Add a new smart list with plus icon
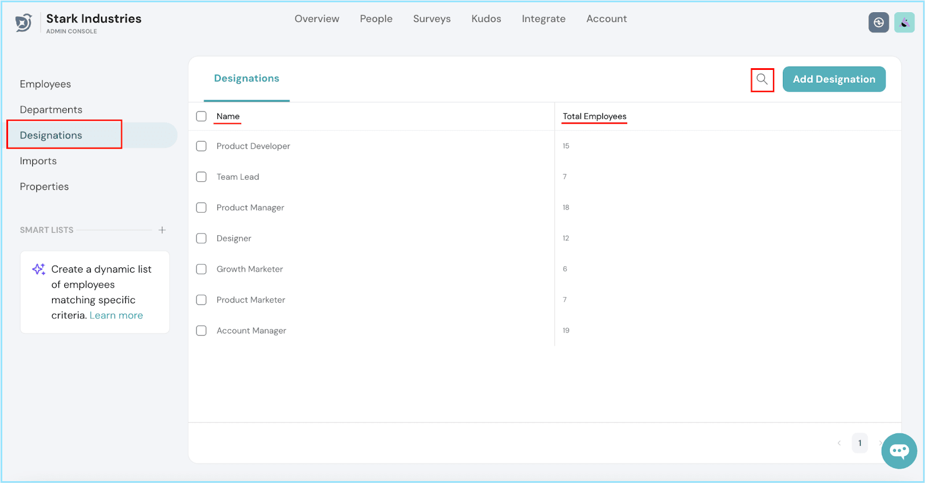Image resolution: width=925 pixels, height=483 pixels. 162,230
